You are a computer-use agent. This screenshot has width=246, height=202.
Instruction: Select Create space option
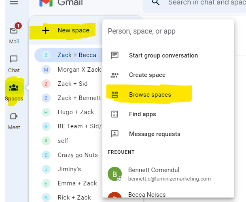click(x=168, y=75)
